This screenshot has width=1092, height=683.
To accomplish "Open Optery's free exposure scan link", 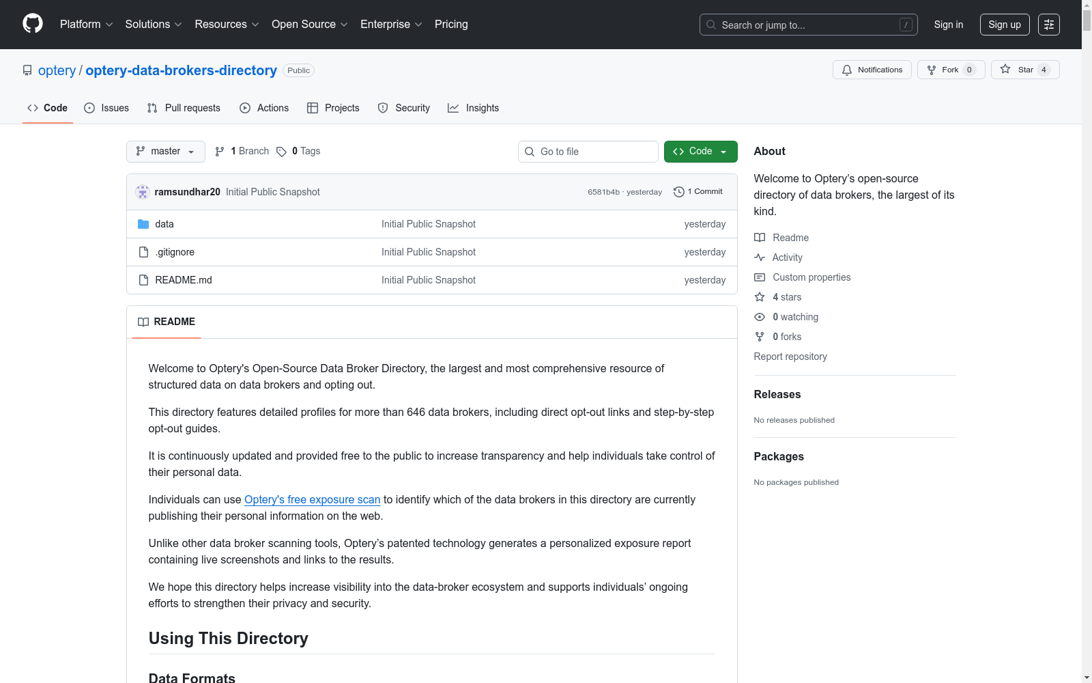I will [x=313, y=499].
